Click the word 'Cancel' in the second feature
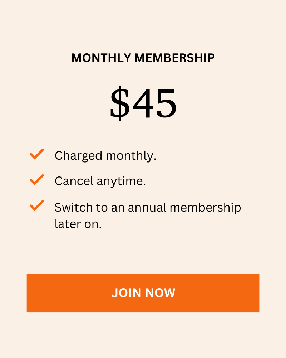The image size is (286, 358). tap(74, 181)
